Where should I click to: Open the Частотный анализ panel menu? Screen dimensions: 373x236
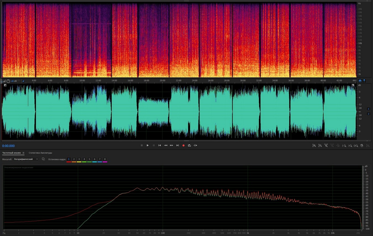23,153
